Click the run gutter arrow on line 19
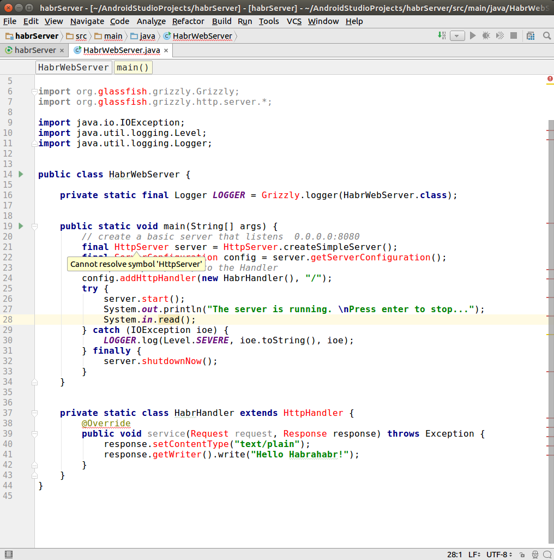Screen dimensions: 554x560 click(x=21, y=226)
